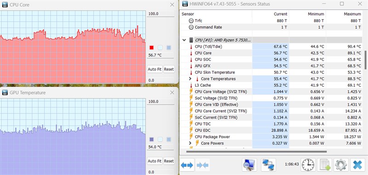Screen dimensions: 368x175
Task: Click the expand sensor columns arrows icon
Action: tap(187, 165)
